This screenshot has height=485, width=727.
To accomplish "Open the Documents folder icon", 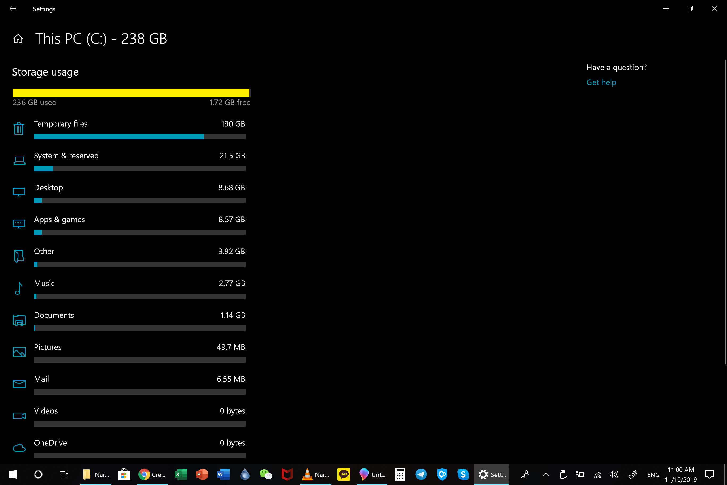I will point(19,320).
